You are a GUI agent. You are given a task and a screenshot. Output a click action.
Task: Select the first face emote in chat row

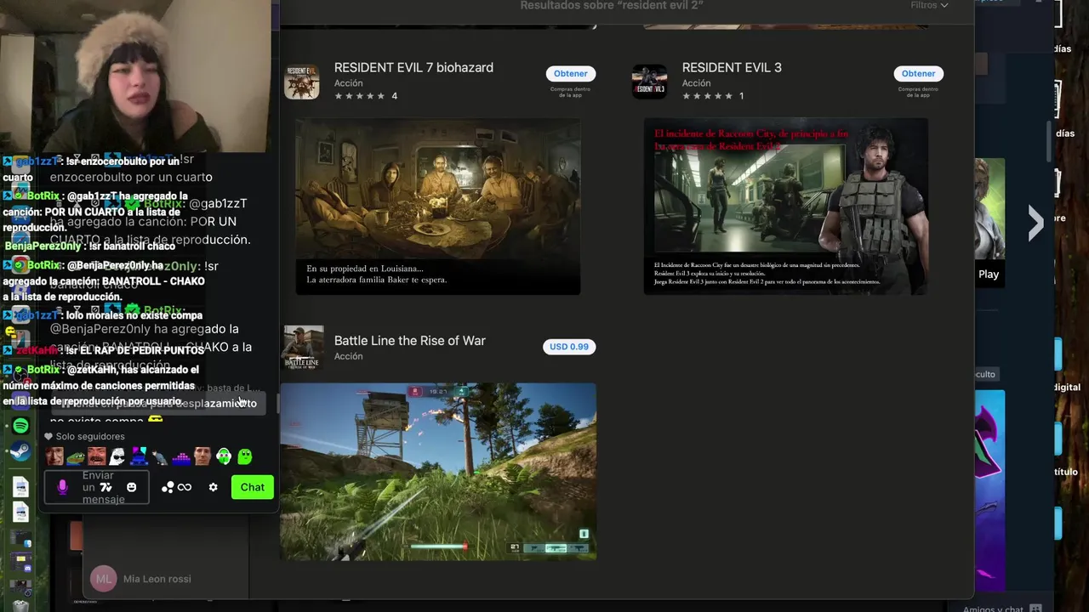point(54,456)
